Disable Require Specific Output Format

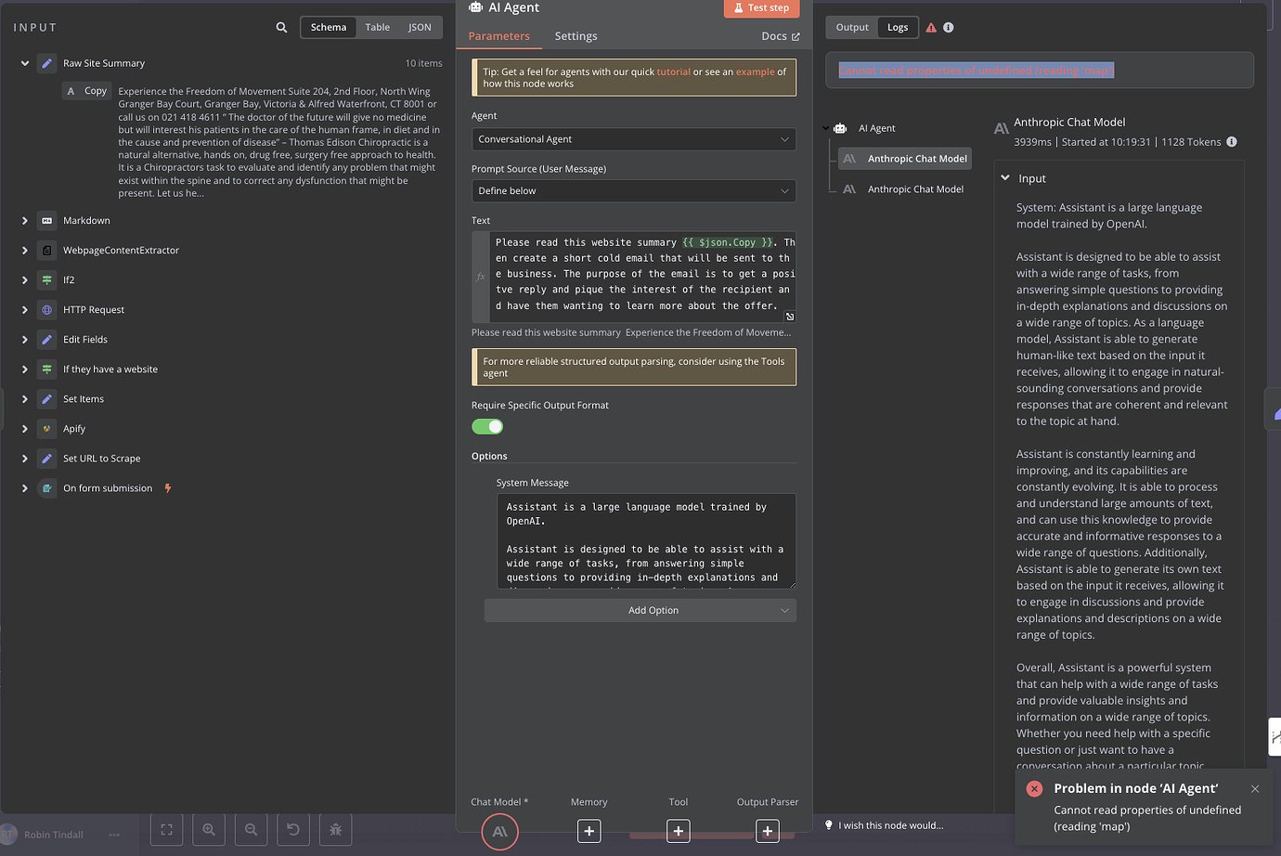[x=487, y=426]
